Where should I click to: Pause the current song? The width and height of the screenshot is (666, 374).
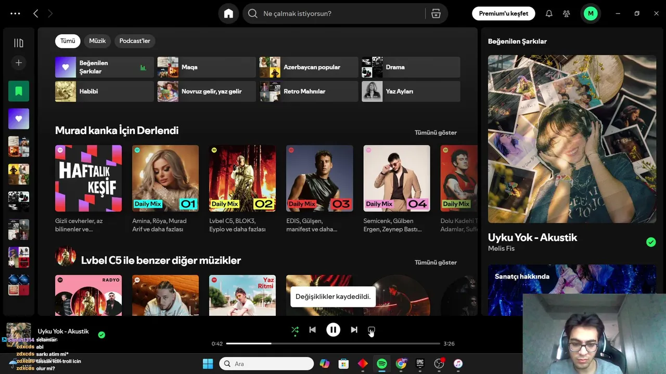(x=333, y=330)
